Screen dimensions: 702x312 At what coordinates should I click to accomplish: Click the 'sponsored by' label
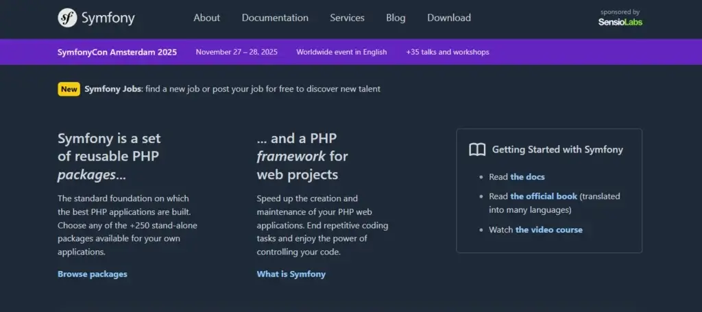(x=620, y=12)
